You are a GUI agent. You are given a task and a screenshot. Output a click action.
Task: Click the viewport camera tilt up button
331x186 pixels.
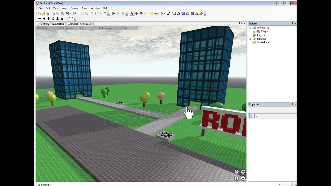[x=237, y=172]
